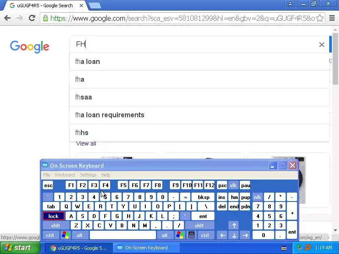Toggle the slk scroll lock key
This screenshot has height=254, width=339.
(233, 185)
